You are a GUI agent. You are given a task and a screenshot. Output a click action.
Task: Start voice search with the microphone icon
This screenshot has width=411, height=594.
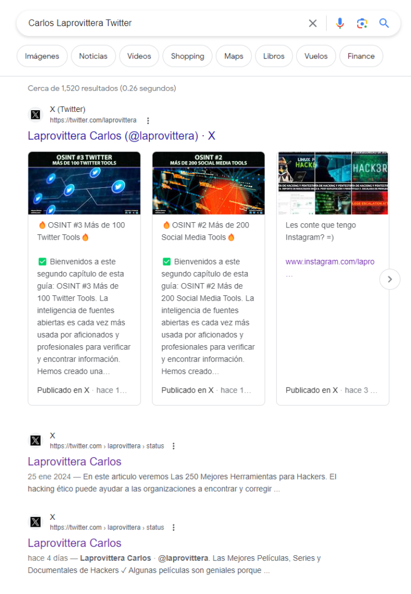click(340, 23)
